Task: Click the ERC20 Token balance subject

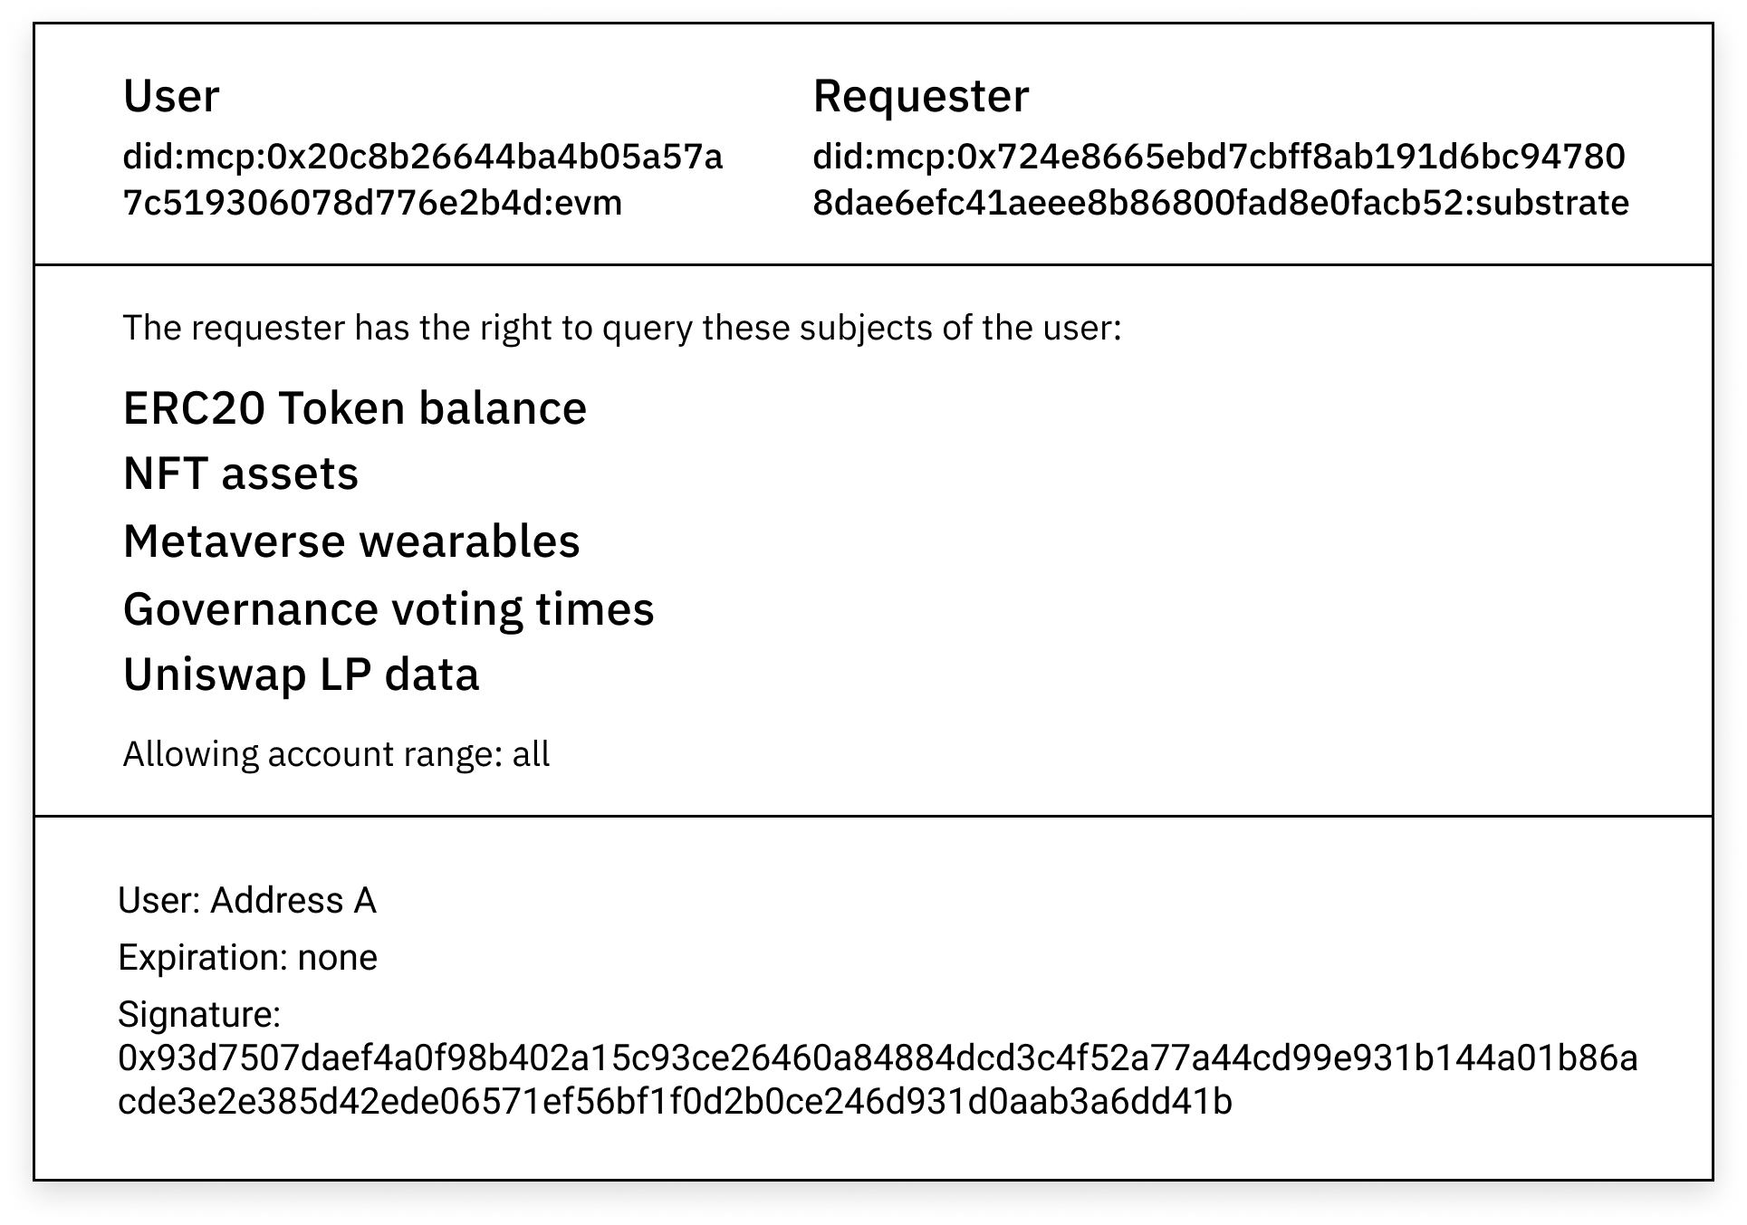Action: tap(355, 408)
